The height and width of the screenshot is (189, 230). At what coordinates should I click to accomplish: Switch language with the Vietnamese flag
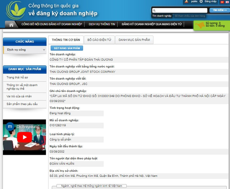coord(222,2)
